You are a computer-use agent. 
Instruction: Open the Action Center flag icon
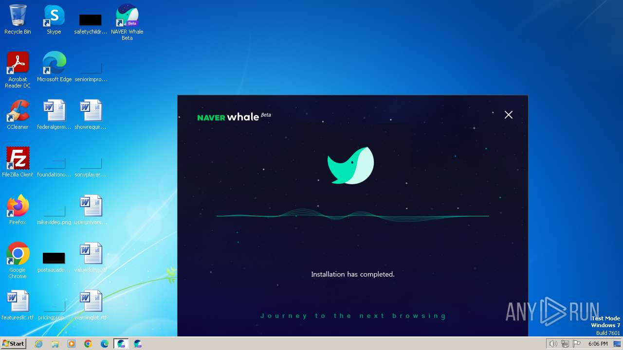[577, 344]
